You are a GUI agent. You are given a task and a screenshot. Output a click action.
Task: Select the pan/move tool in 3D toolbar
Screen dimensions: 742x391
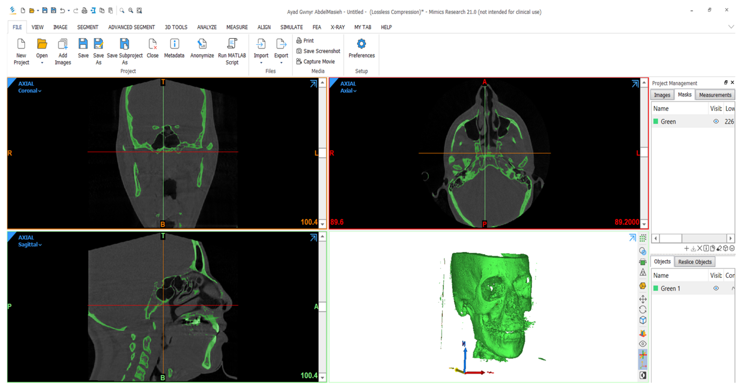[643, 299]
